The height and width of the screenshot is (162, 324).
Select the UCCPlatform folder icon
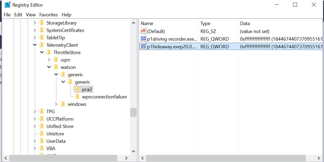point(41,119)
